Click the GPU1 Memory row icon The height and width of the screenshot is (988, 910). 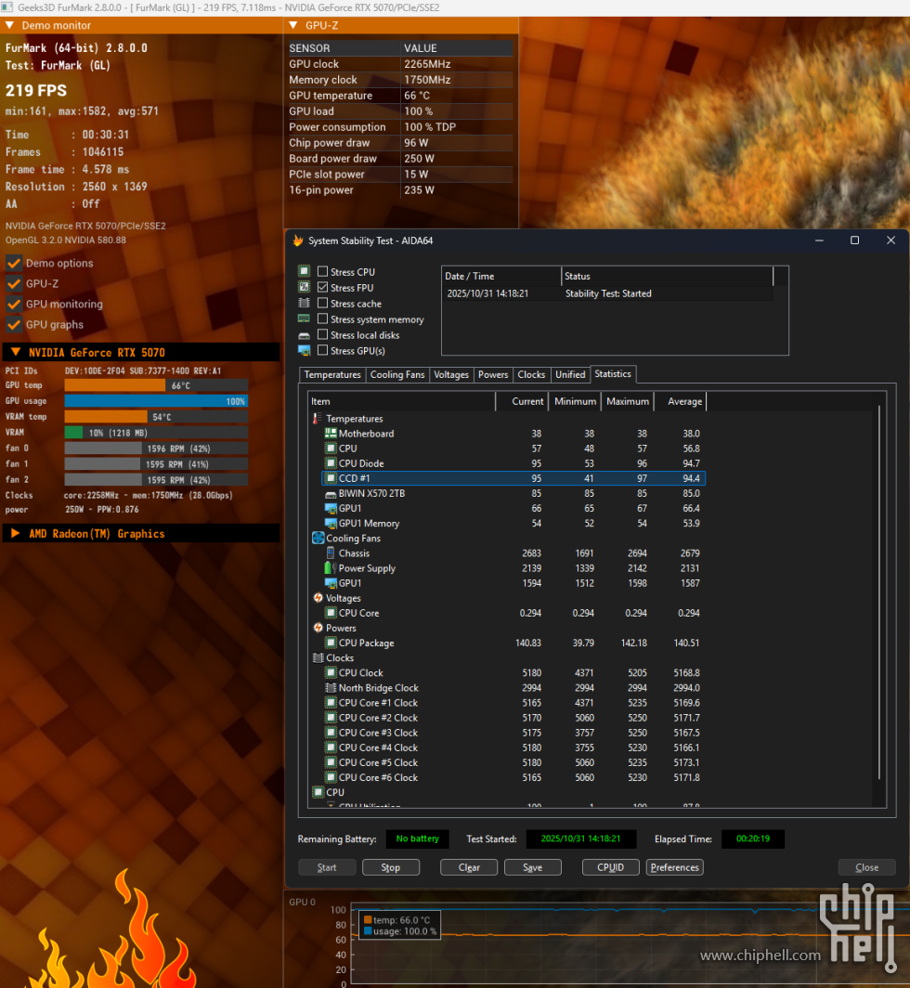click(331, 523)
